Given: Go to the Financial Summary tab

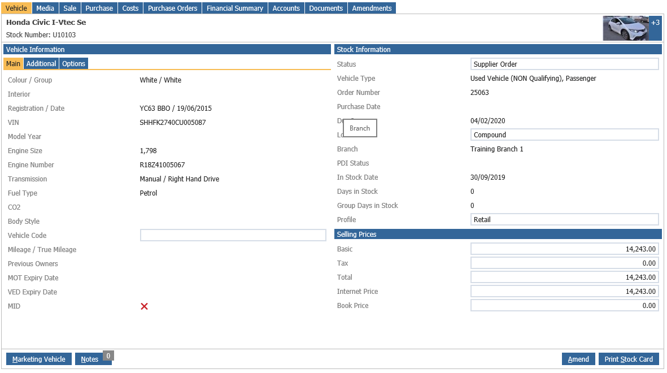Looking at the screenshot, I should (235, 8).
